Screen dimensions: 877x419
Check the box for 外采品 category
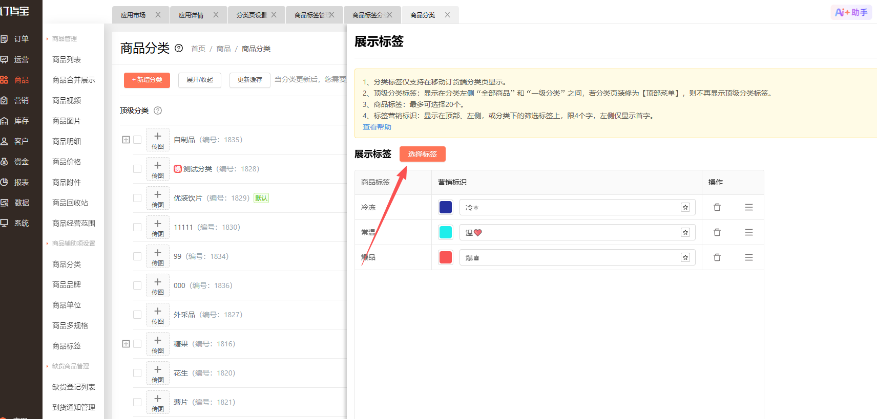click(x=137, y=315)
